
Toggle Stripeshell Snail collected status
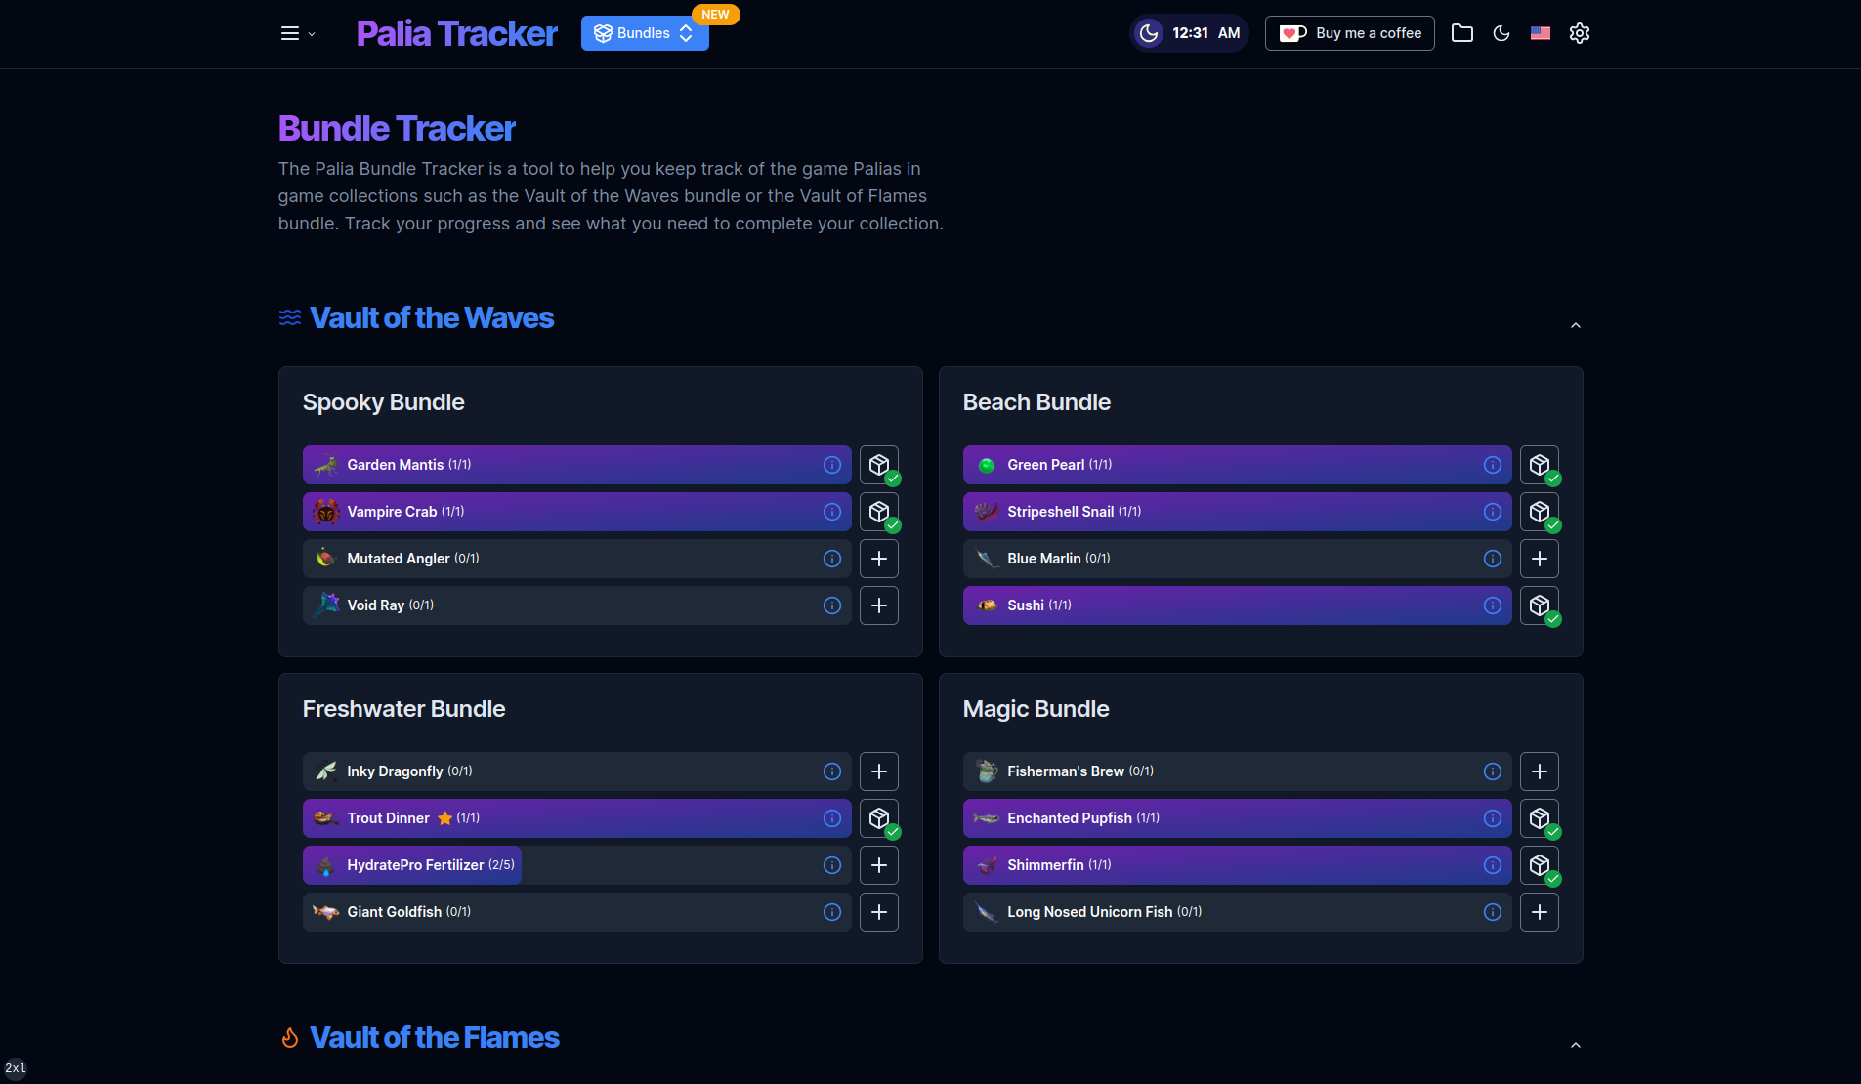coord(1540,511)
